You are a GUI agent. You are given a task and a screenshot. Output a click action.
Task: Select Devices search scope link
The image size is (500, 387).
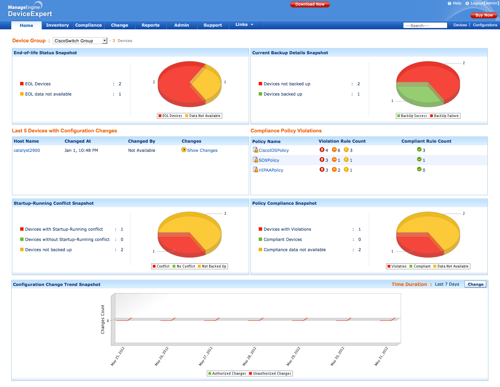(x=460, y=25)
